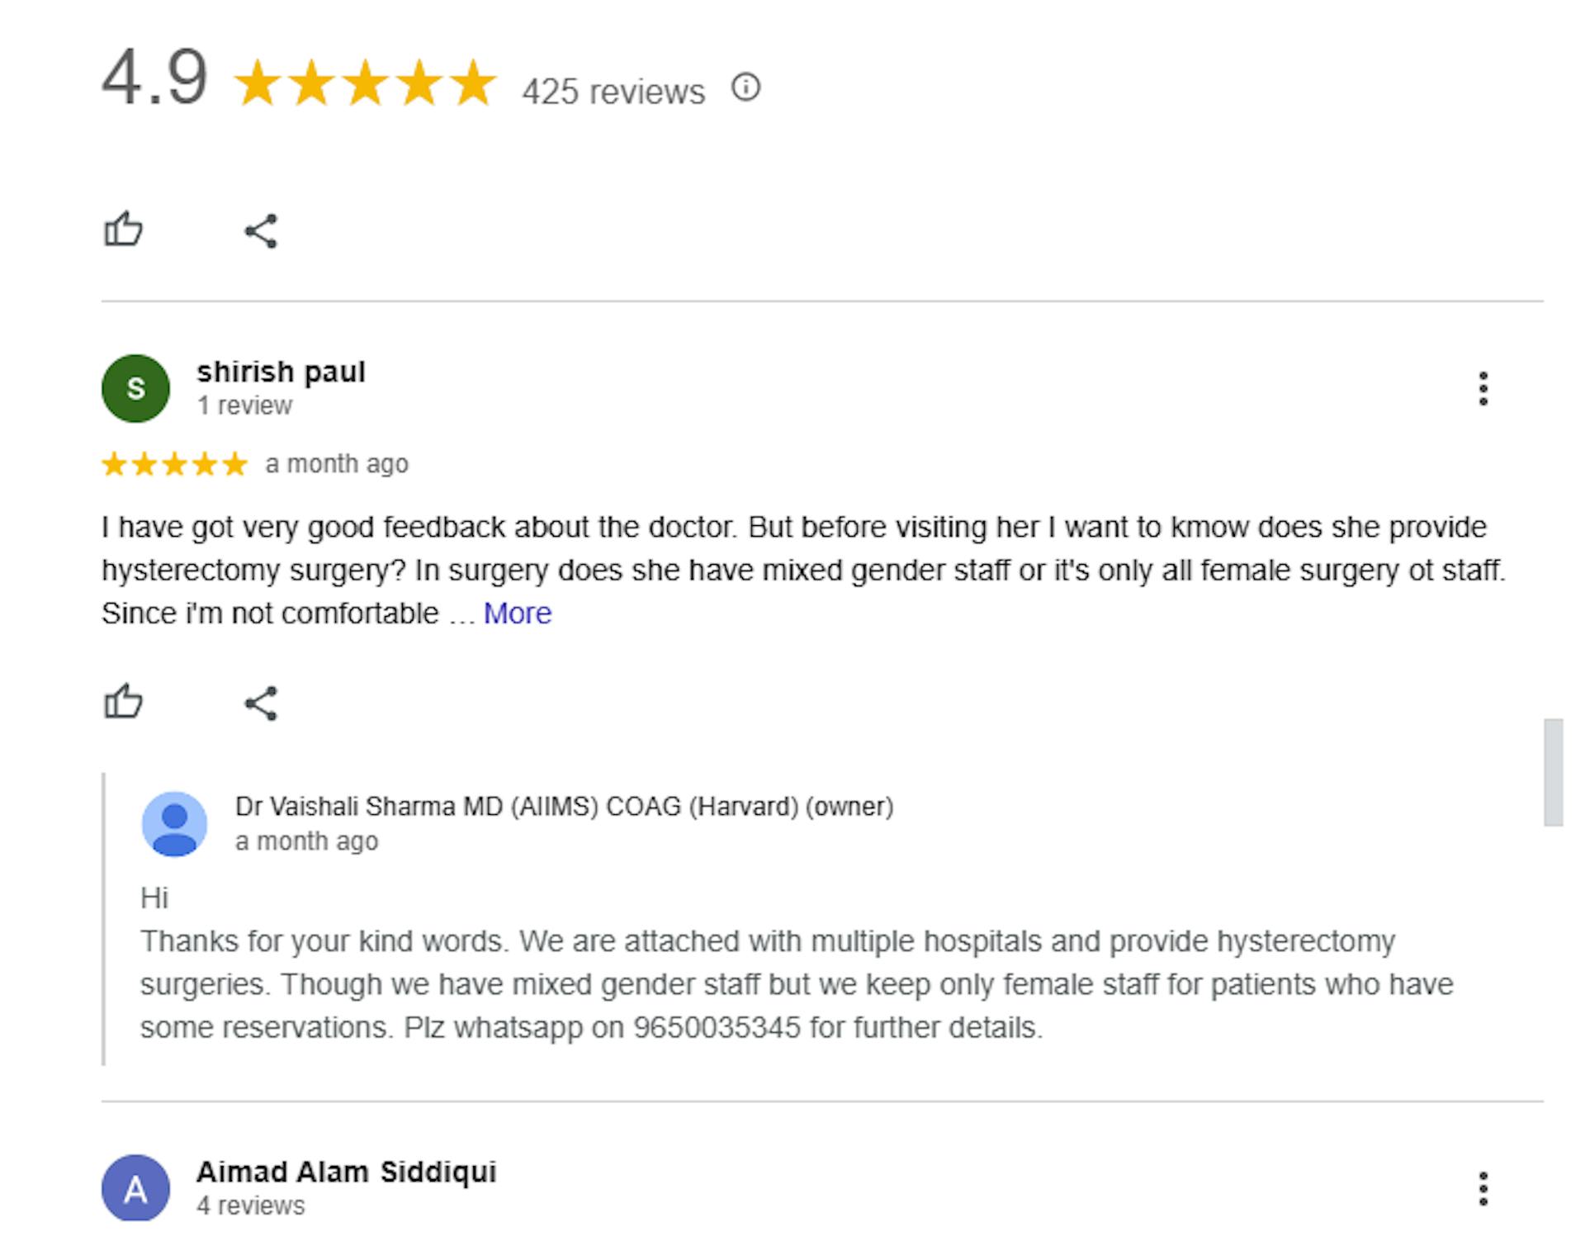Open three-dot menu for shirish paul's review
The width and height of the screenshot is (1585, 1260).
click(1483, 389)
